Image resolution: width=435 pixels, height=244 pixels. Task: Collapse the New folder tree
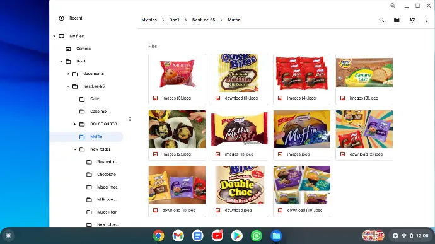pyautogui.click(x=75, y=149)
